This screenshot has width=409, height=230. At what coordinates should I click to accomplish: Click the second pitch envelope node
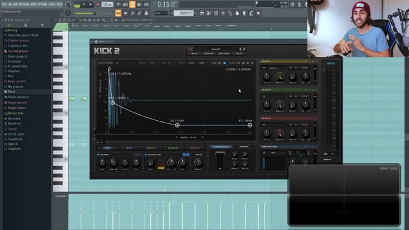click(112, 103)
